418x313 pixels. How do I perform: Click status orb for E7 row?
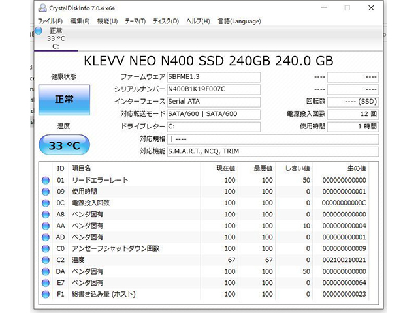[46, 282]
